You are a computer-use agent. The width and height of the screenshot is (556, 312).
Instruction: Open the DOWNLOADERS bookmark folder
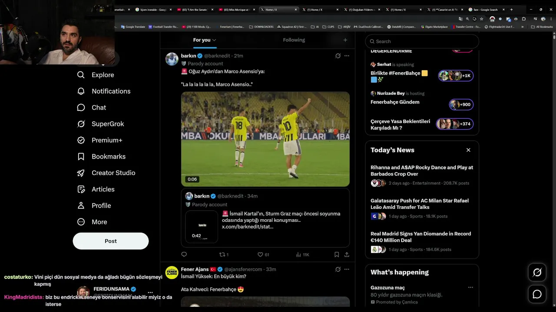pyautogui.click(x=261, y=27)
